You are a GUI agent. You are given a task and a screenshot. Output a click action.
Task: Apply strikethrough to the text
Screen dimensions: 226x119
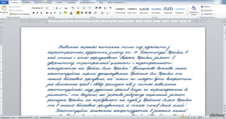coord(47,13)
